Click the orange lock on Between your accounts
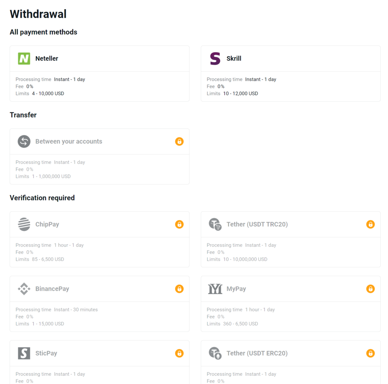The width and height of the screenshot is (388, 384). click(179, 141)
